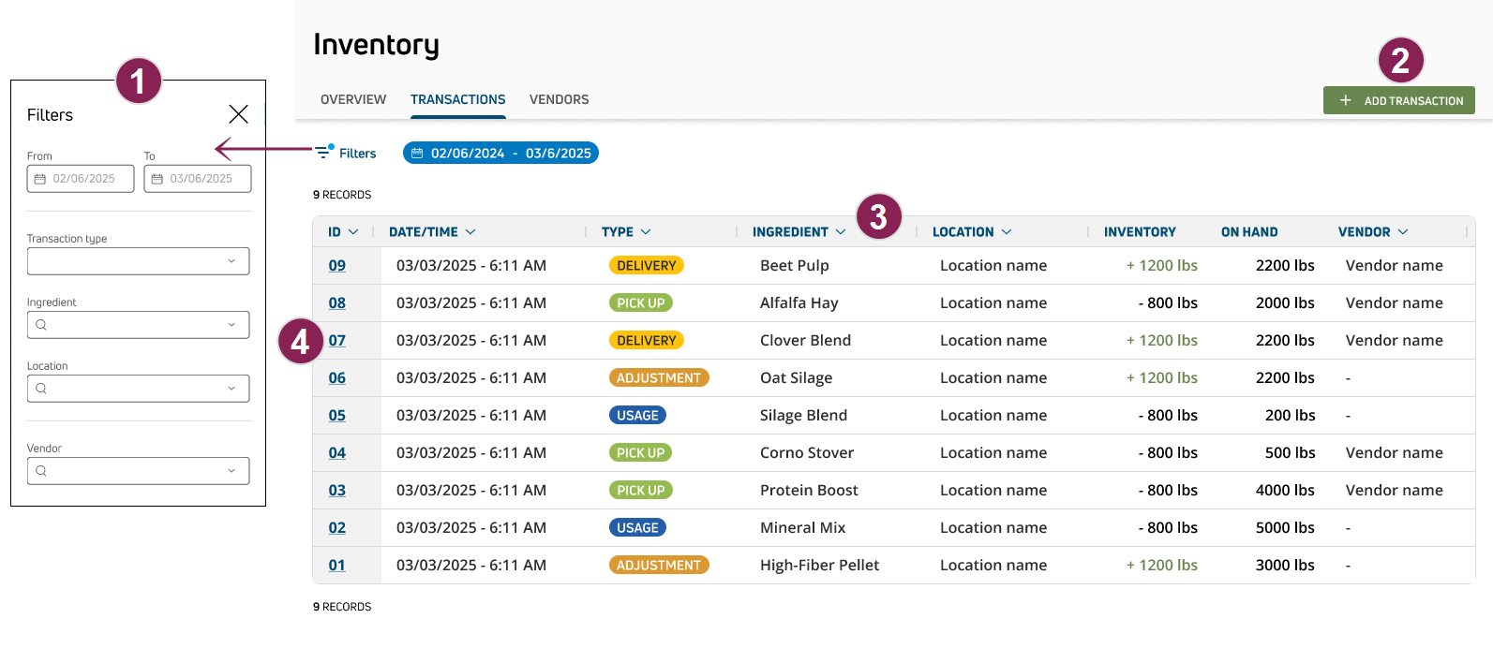This screenshot has width=1493, height=663.
Task: Click calendar icon in To date field
Action: pyautogui.click(x=157, y=179)
